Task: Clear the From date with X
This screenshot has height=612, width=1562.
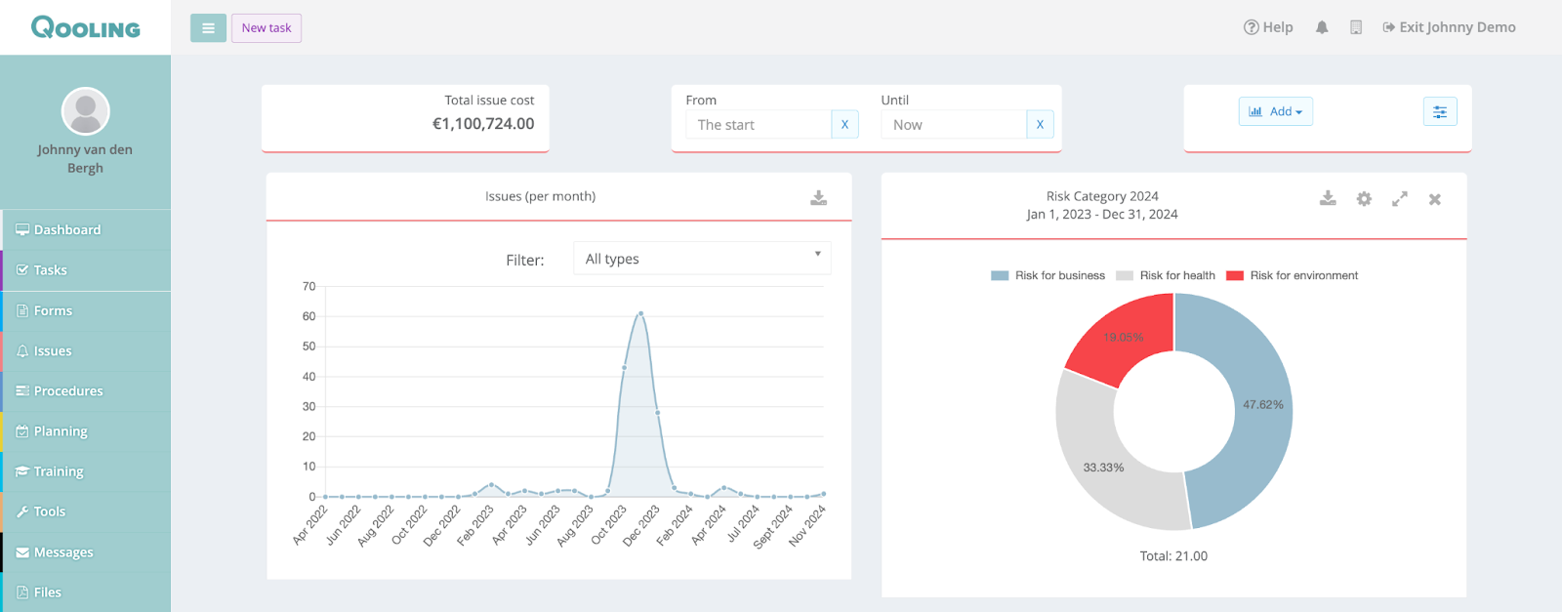Action: point(844,125)
